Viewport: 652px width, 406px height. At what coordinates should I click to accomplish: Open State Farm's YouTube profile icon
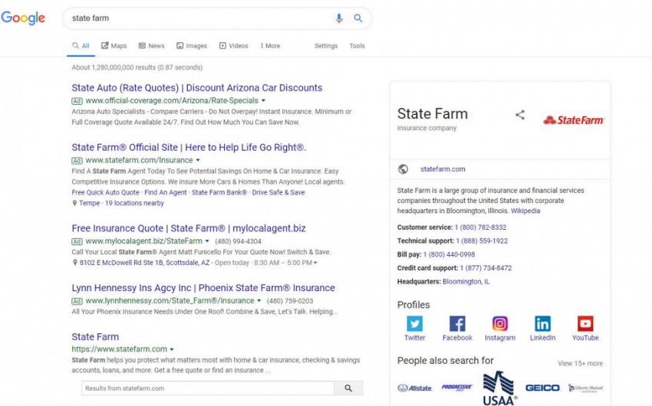coord(585,324)
